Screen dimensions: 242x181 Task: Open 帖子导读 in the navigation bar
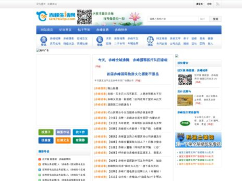click(84, 30)
